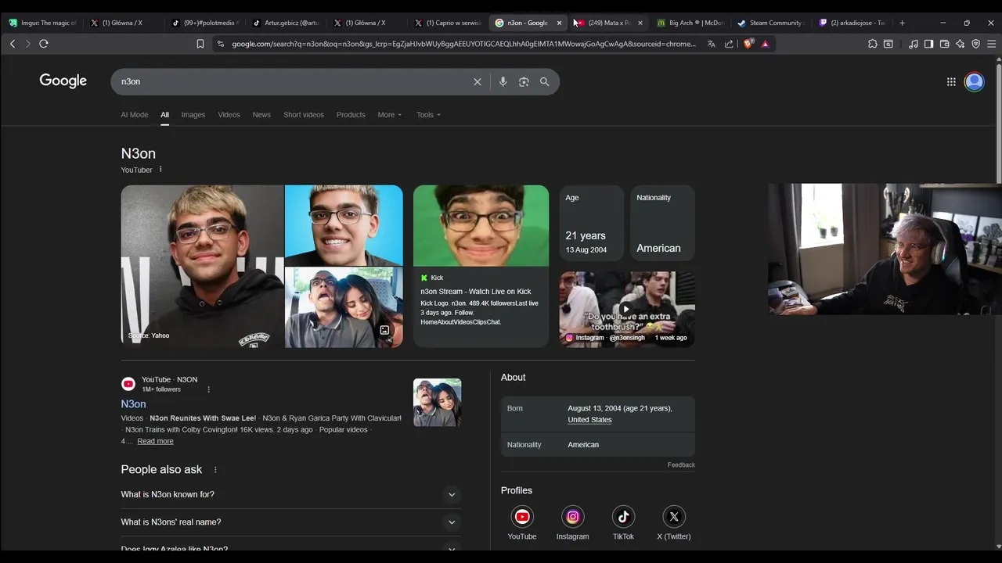This screenshot has height=563, width=1002.
Task: Open options dots for YouTube N3ON result
Action: point(208,389)
